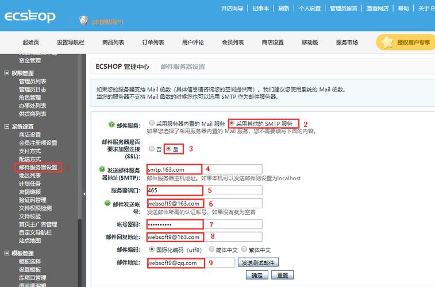Open 设置导航栏 in the top navigation

[x=71, y=42]
